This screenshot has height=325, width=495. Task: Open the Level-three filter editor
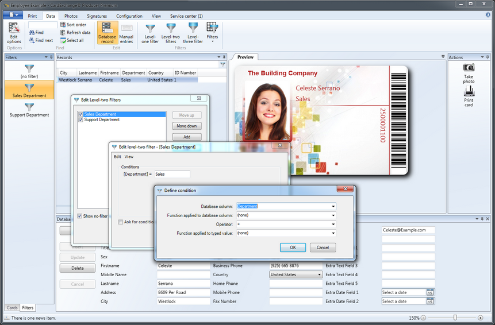pos(193,33)
